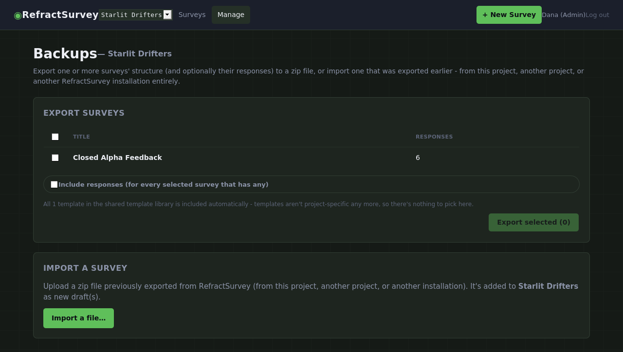Enable the Include responses checkbox
Screen dimensions: 623x352
[x=54, y=184]
